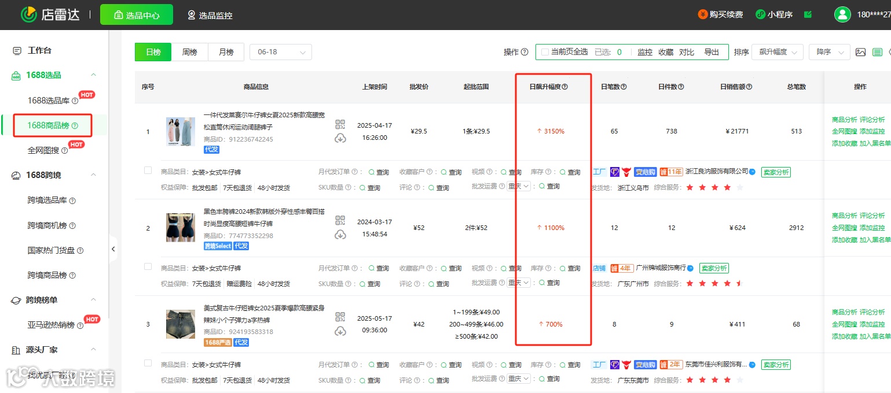Show QR code for product 774773352298
This screenshot has height=393, width=891.
tap(340, 221)
